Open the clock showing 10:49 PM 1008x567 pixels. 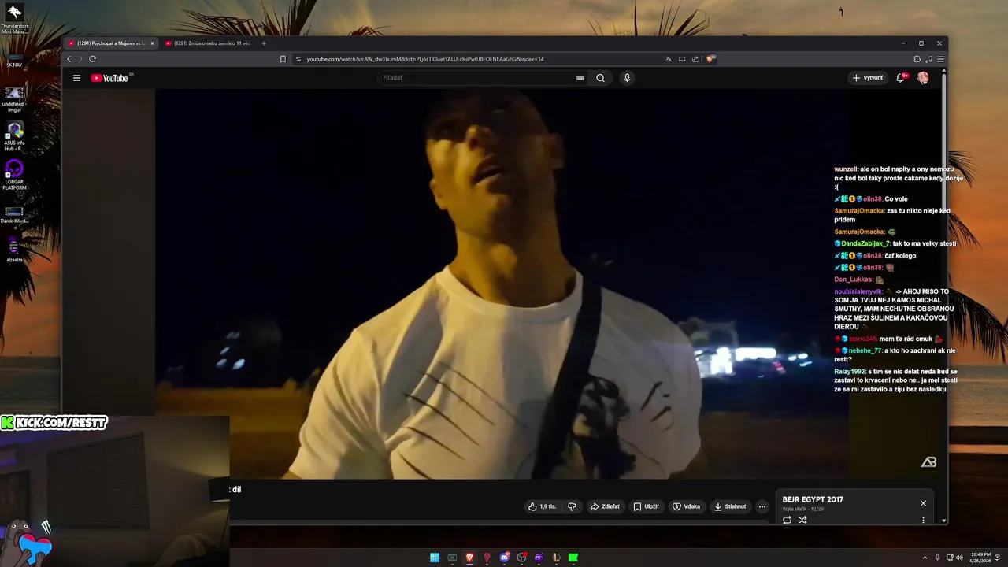pos(979,558)
